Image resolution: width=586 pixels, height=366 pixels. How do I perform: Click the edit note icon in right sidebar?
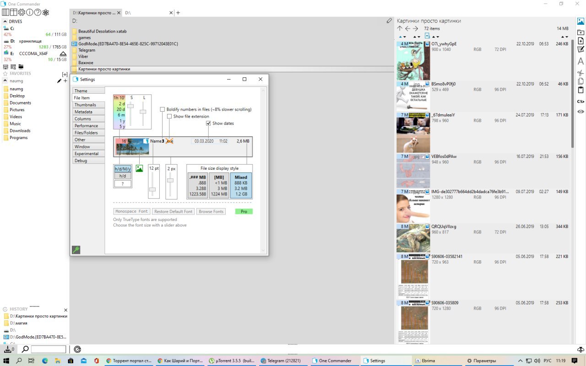click(581, 49)
